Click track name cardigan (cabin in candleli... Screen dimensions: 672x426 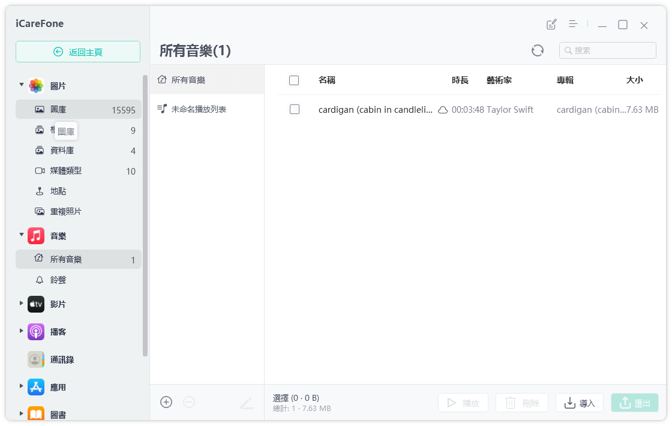pyautogui.click(x=376, y=110)
